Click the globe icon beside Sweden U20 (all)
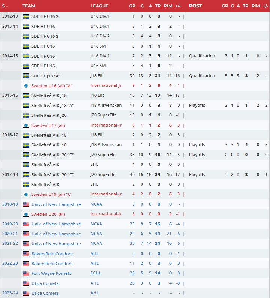Image resolution: width=270 pixels, height=298 pixels. pos(26,214)
